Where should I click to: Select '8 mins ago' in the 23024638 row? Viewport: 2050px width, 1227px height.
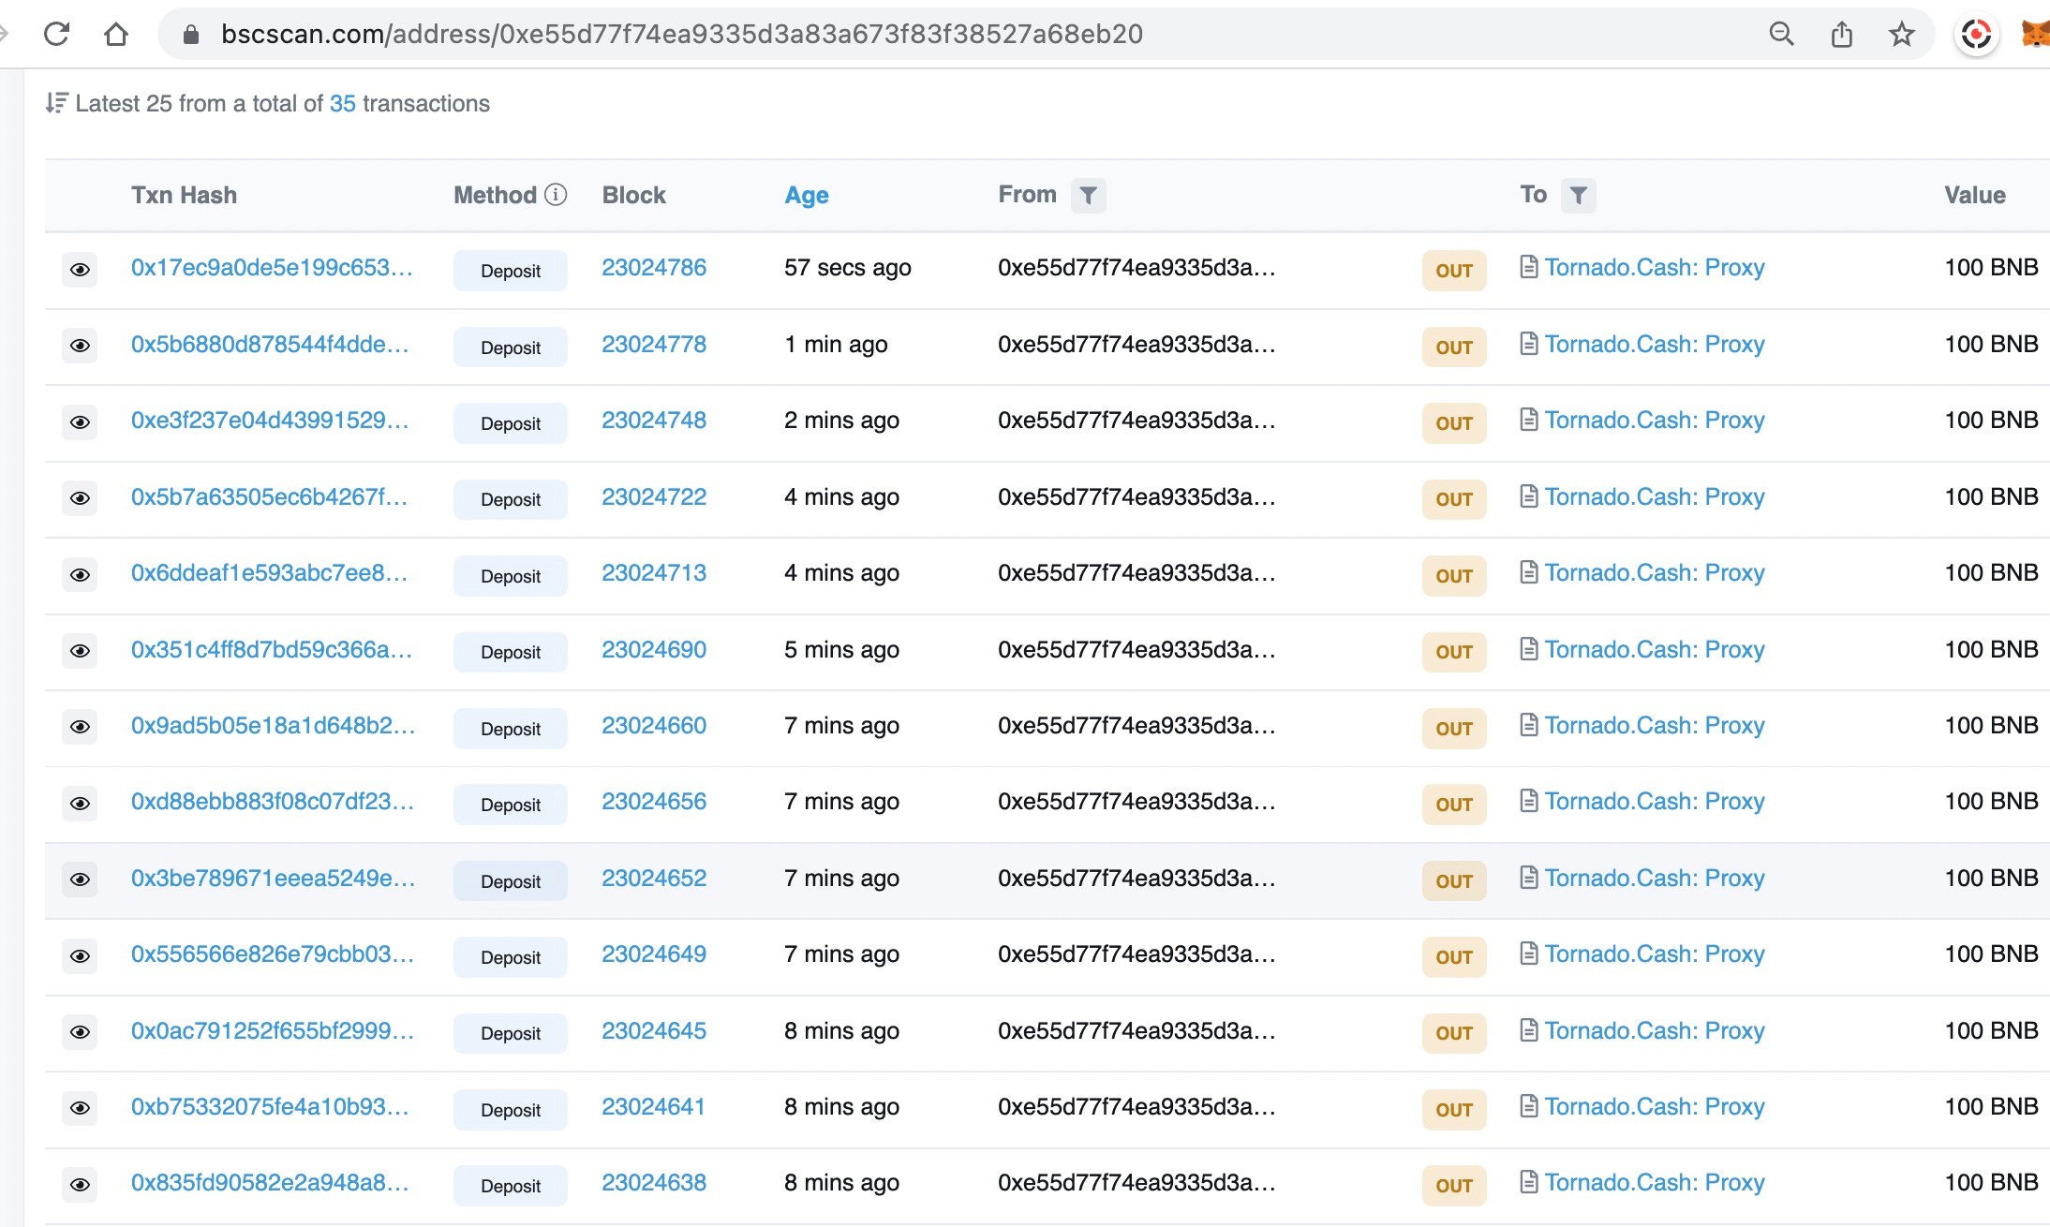point(841,1182)
